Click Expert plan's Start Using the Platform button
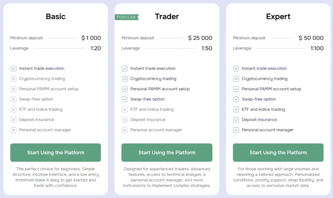This screenshot has width=333, height=198. pos(278,153)
